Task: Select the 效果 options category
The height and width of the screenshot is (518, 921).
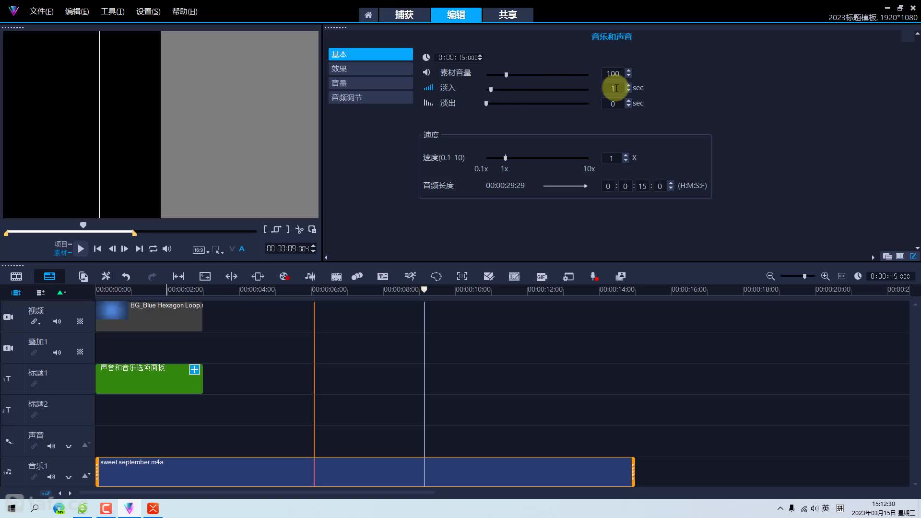Action: (x=370, y=69)
